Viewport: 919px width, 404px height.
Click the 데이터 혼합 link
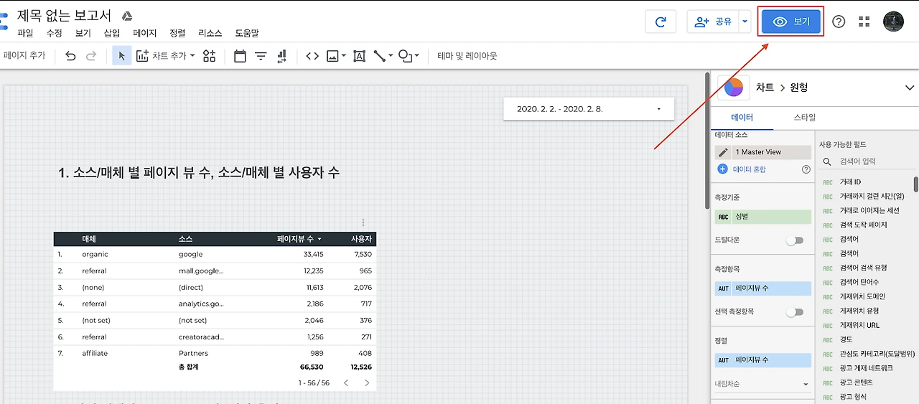tap(749, 169)
